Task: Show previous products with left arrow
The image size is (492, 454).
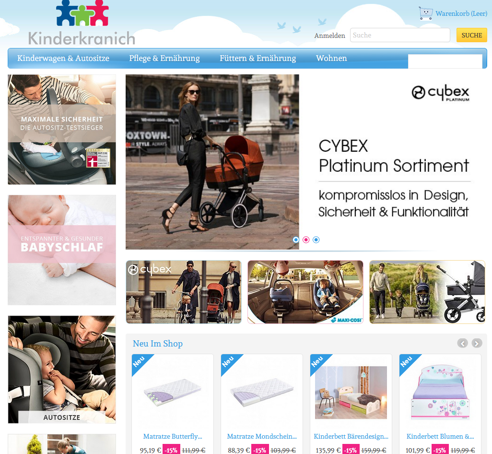Action: (x=462, y=343)
